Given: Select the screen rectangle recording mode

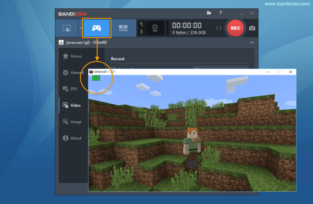Looking at the screenshot, I should click(67, 28).
